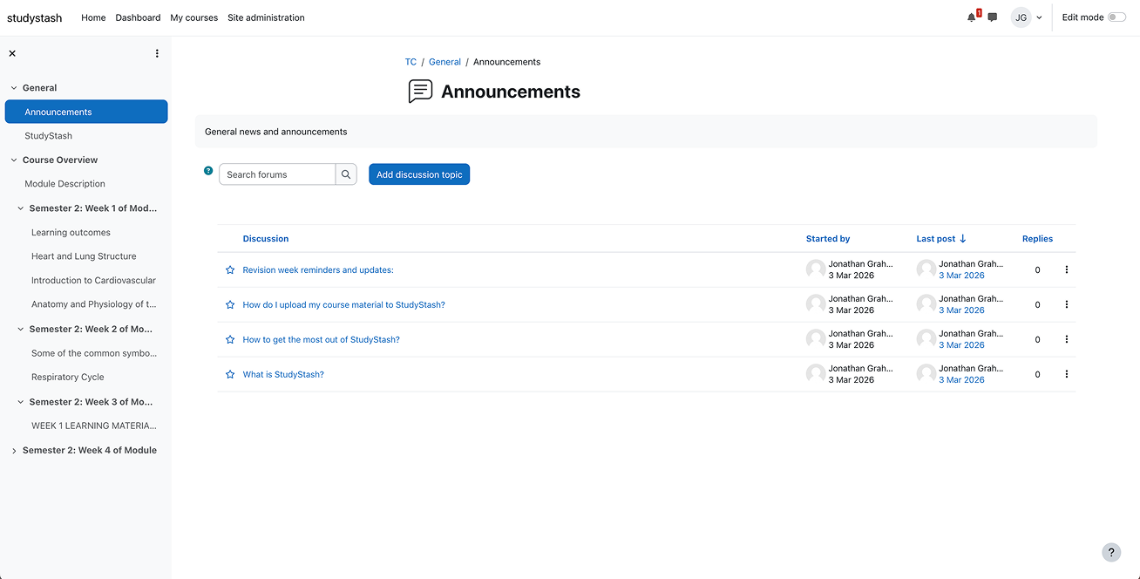Click last post date in What is StudyStash row

click(961, 380)
